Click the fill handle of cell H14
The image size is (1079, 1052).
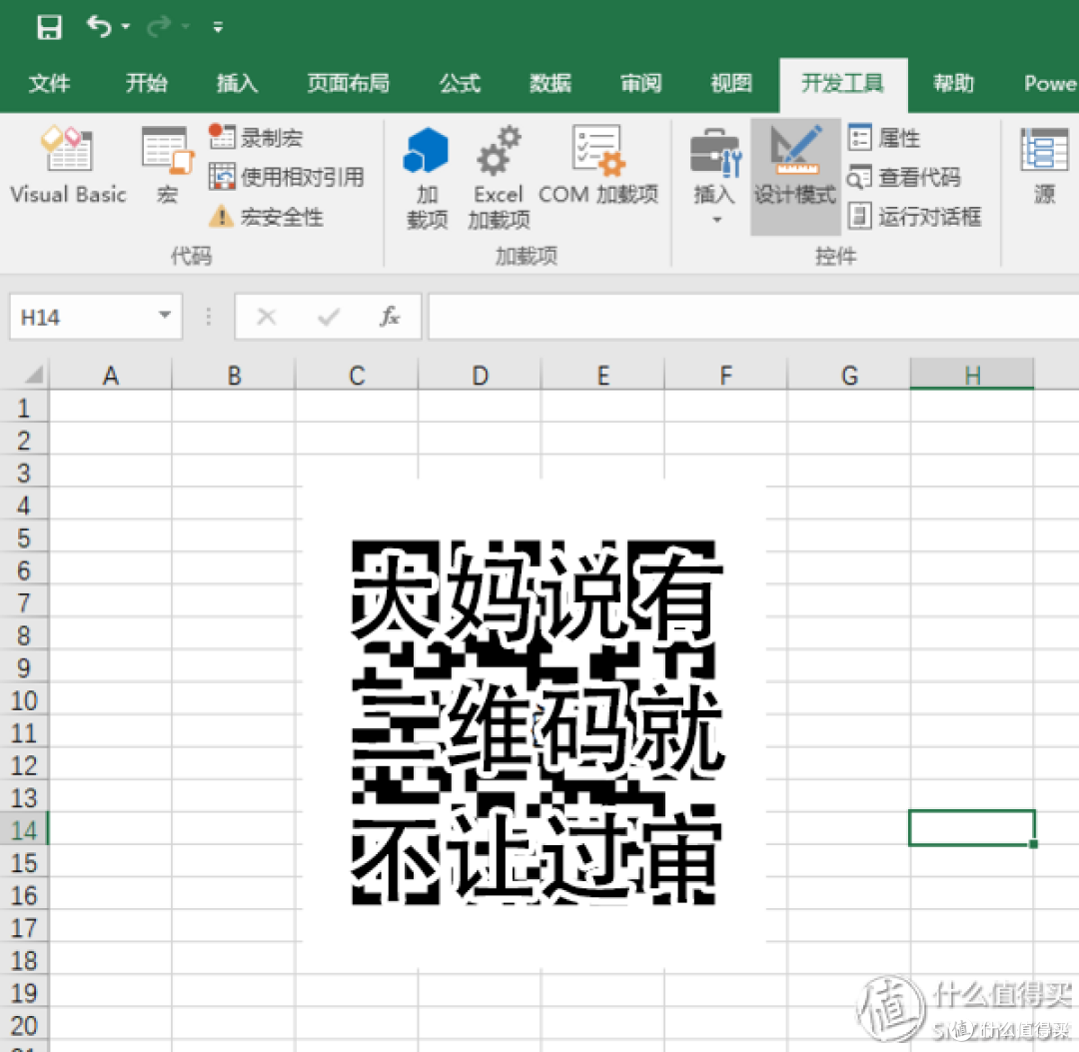(1034, 845)
